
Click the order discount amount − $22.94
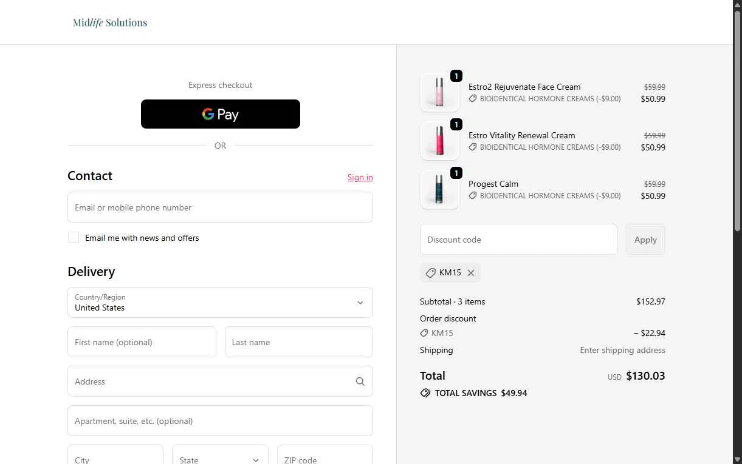tap(650, 333)
